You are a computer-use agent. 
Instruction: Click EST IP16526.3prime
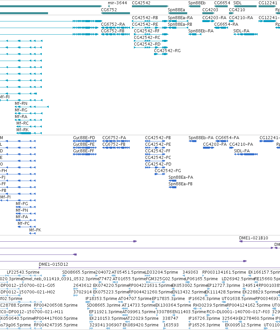coord(204,325)
